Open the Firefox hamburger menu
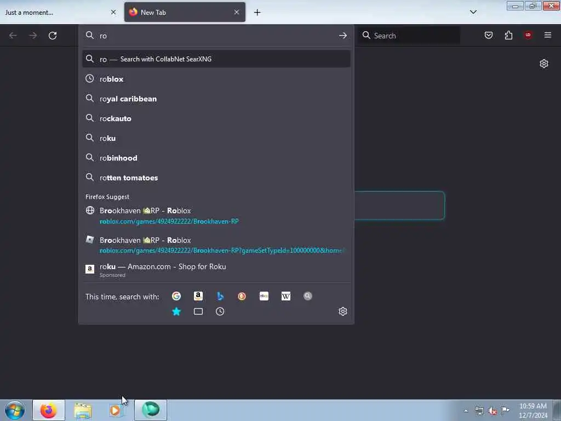 point(548,35)
